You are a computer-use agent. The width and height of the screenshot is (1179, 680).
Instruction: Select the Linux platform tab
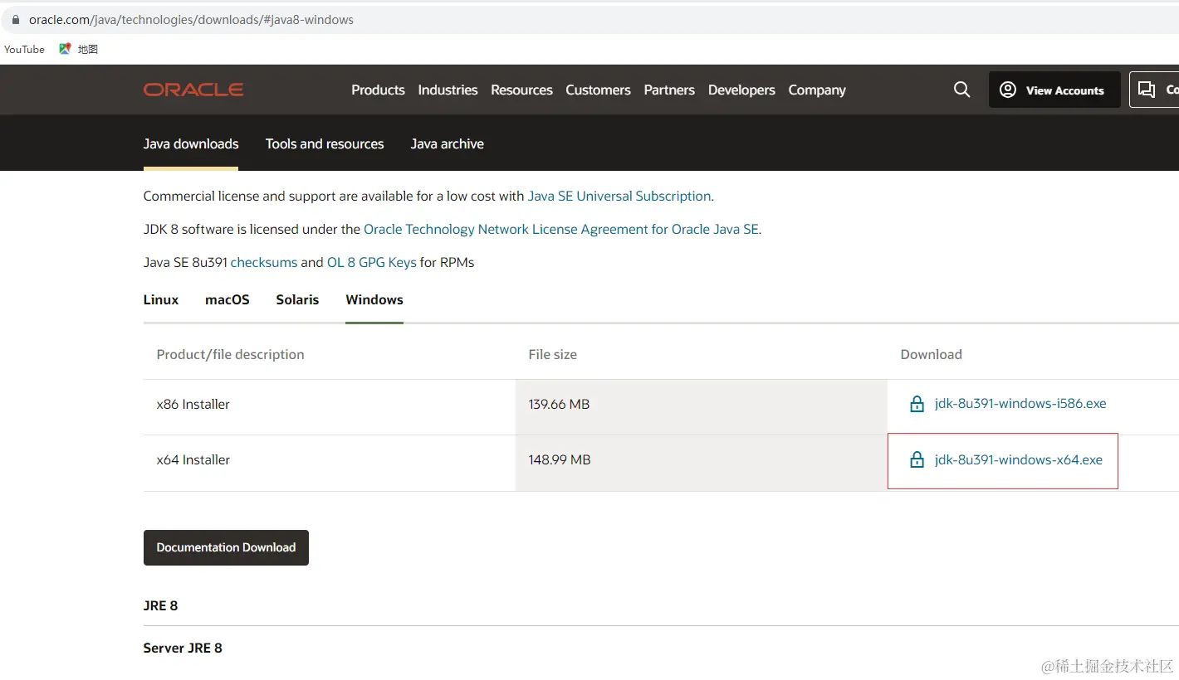(161, 299)
